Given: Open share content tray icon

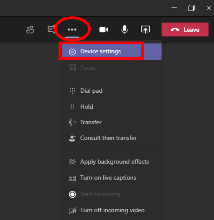Looking at the screenshot, I should pyautogui.click(x=145, y=30).
